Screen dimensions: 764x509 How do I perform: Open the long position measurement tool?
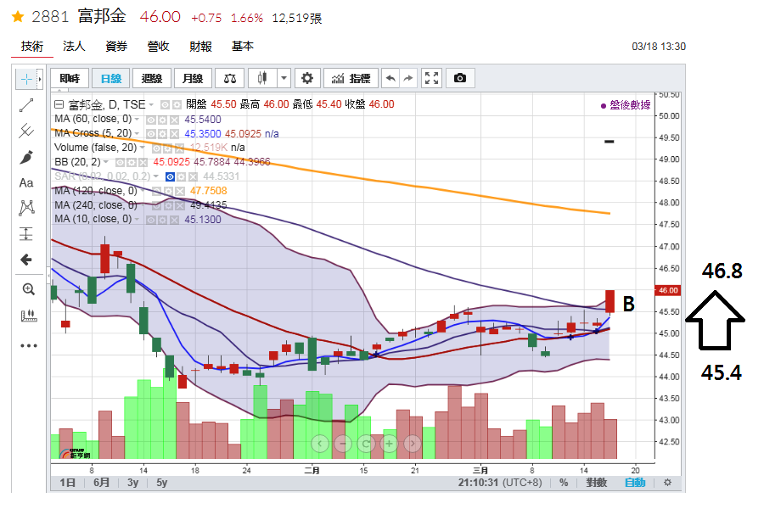point(26,234)
